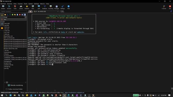Screen dimensions: 173x97
Task: Select the .font-unix folder
Action: click(x=7, y=27)
